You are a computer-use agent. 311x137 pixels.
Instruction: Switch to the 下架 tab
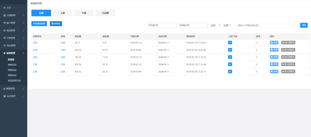tap(84, 13)
